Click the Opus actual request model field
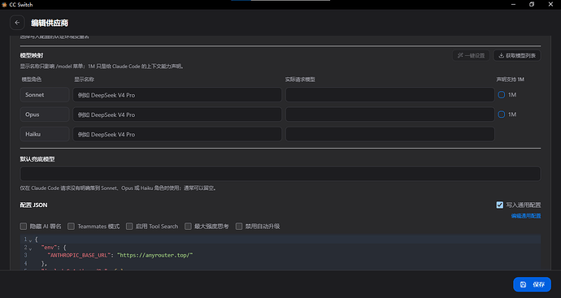This screenshot has height=298, width=561. click(390, 114)
